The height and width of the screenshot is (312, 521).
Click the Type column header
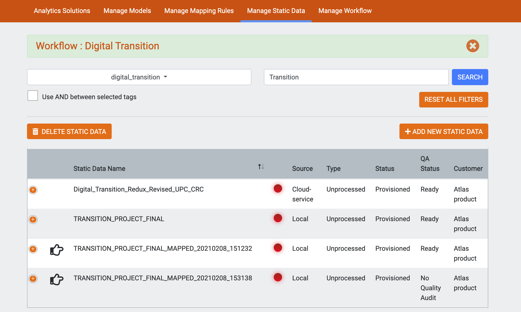(333, 169)
